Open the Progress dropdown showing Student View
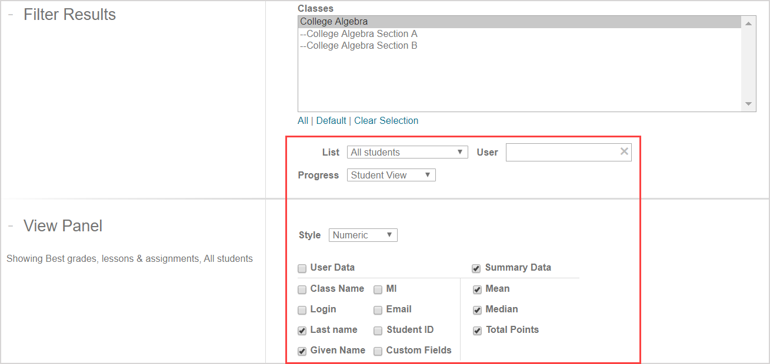The width and height of the screenshot is (770, 364). coord(391,174)
